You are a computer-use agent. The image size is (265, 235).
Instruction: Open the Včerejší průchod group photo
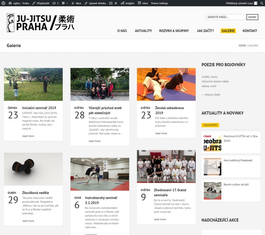(x=100, y=84)
